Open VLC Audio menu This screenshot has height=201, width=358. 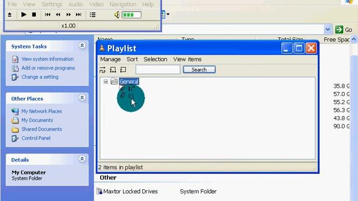[x=76, y=4]
